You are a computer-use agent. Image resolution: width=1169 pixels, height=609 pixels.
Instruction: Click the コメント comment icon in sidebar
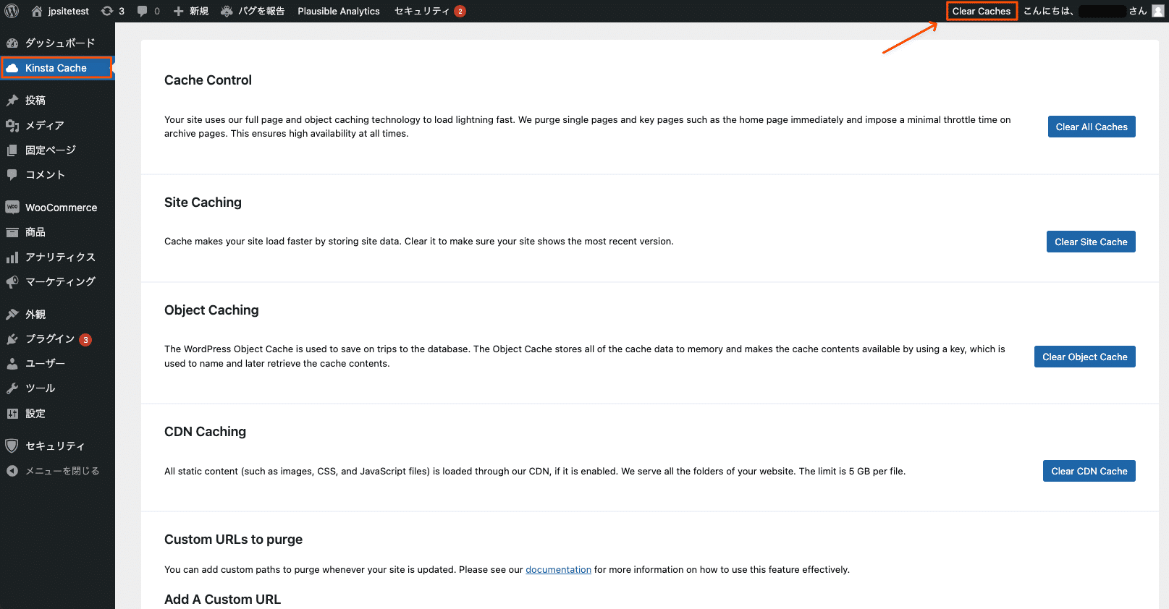coord(12,174)
